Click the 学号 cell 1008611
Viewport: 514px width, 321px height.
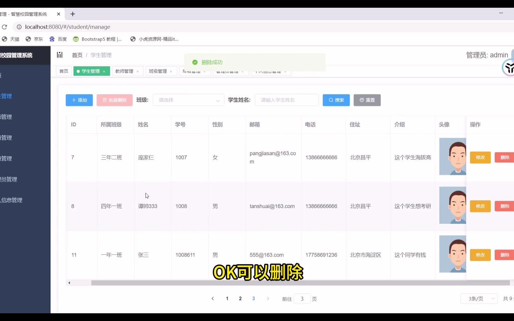(x=185, y=255)
